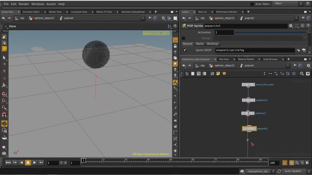
Task: Toggle the Group enable checkbox
Action: click(x=183, y=38)
